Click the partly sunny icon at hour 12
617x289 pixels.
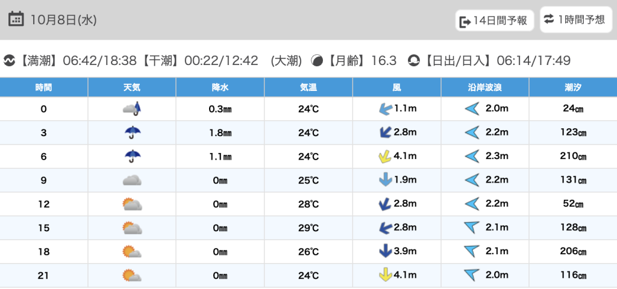132,204
